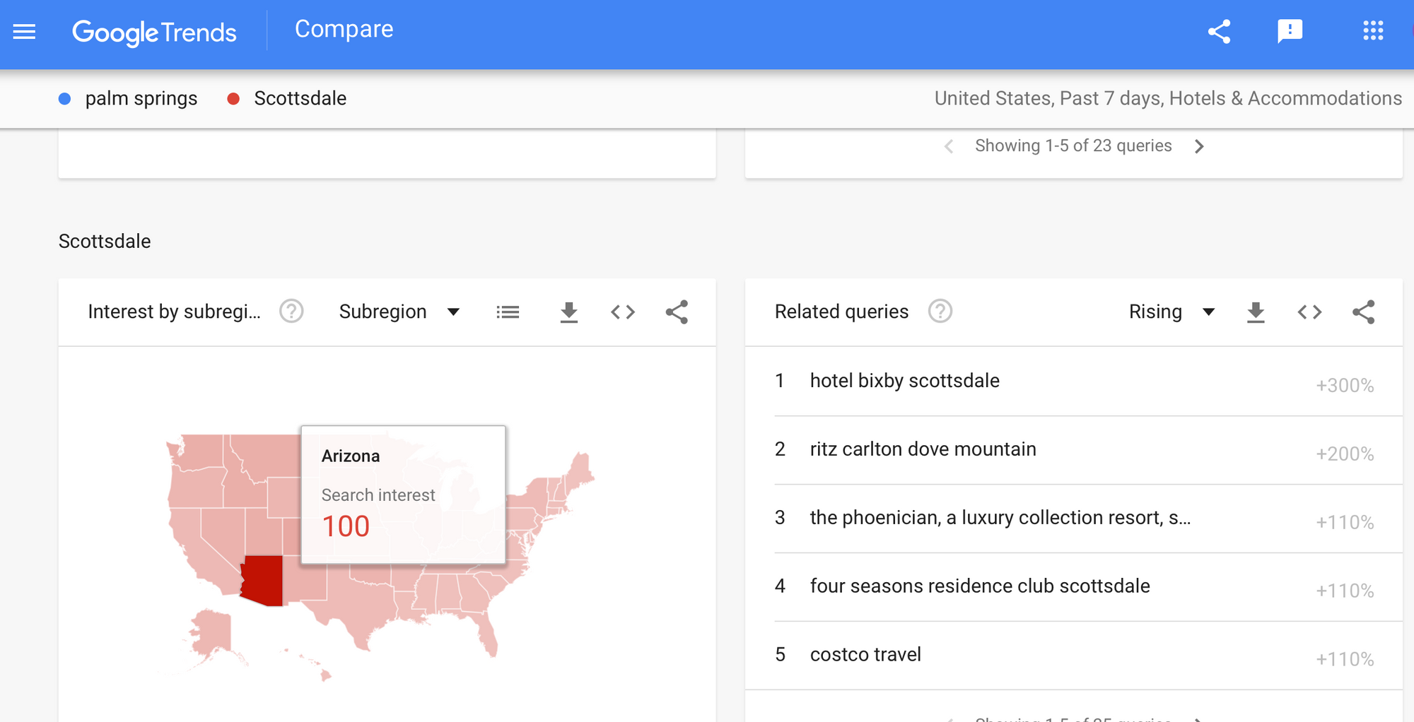This screenshot has width=1414, height=722.
Task: Open the hamburger main menu
Action: 24,32
